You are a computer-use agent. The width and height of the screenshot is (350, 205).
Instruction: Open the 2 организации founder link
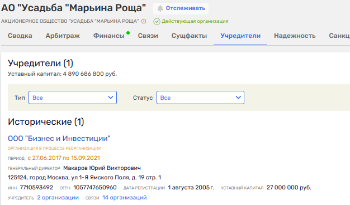pyautogui.click(x=58, y=197)
